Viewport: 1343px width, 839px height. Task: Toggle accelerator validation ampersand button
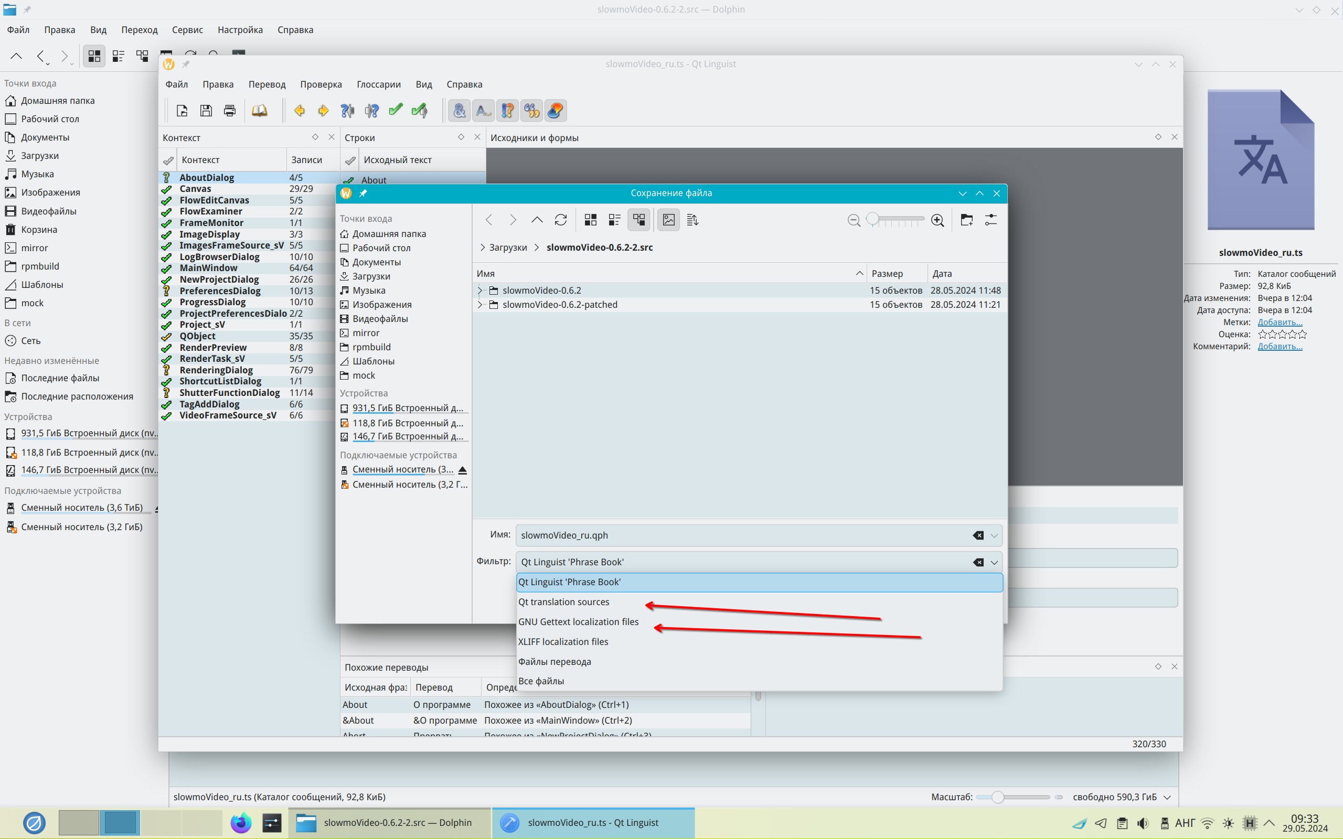(459, 111)
